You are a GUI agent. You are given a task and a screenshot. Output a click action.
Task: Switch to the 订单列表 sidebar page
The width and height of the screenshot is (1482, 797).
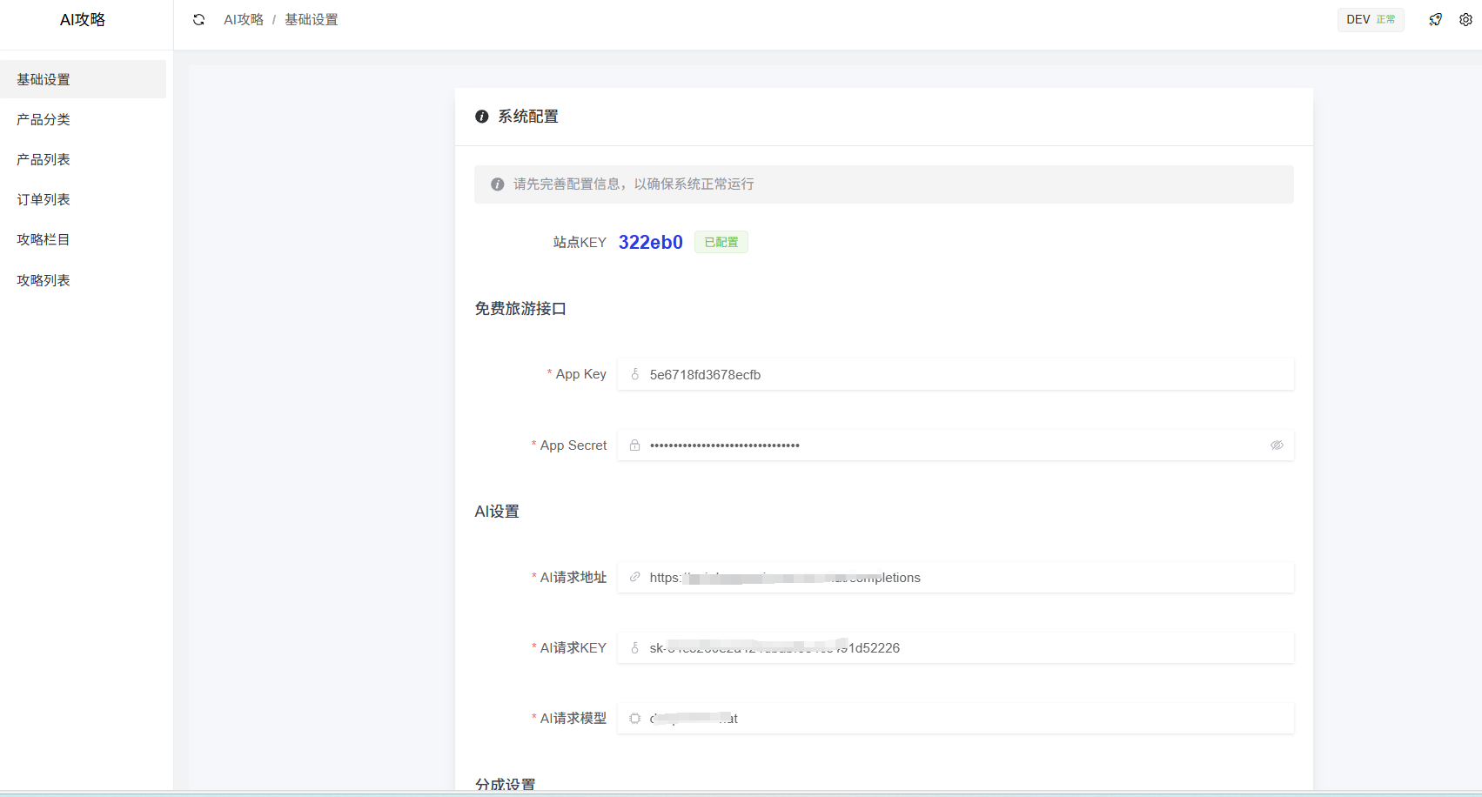coord(43,198)
